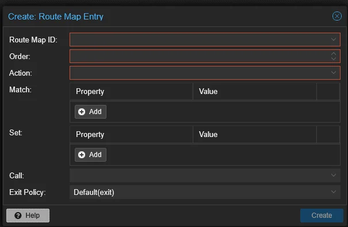This screenshot has width=348, height=227.
Task: Click the Match label
Action: pyautogui.click(x=20, y=89)
